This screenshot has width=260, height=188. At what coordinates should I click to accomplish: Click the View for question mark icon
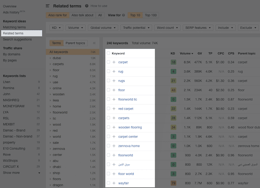tap(123, 15)
